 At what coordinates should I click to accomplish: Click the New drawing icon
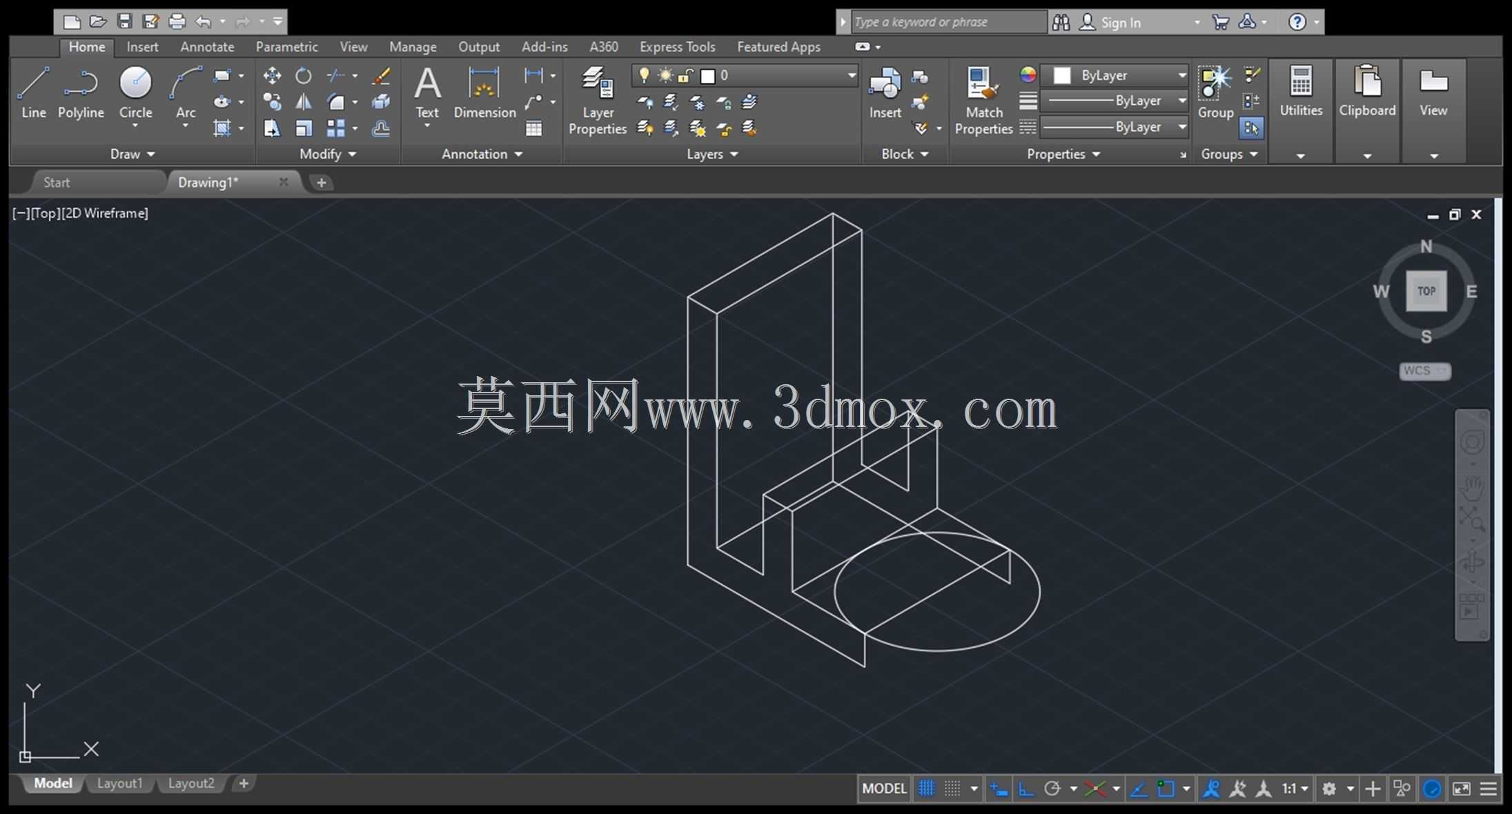pos(72,21)
